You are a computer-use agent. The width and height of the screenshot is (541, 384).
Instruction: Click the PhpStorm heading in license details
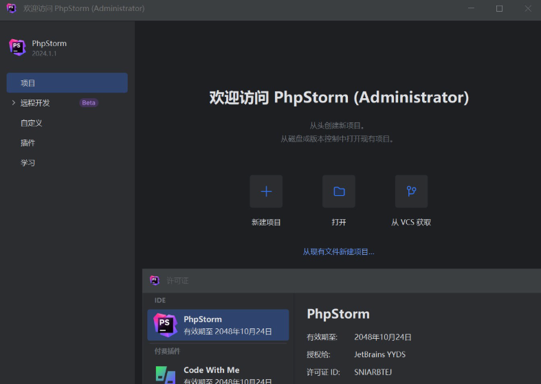coord(338,314)
